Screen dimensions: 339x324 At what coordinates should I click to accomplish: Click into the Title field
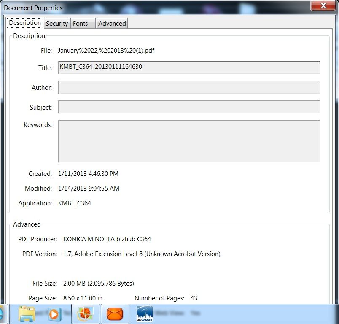point(189,67)
